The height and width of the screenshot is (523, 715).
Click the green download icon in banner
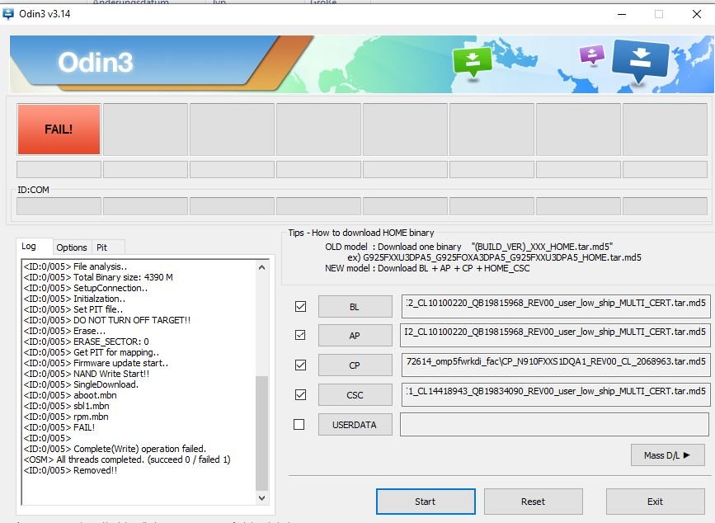(473, 63)
